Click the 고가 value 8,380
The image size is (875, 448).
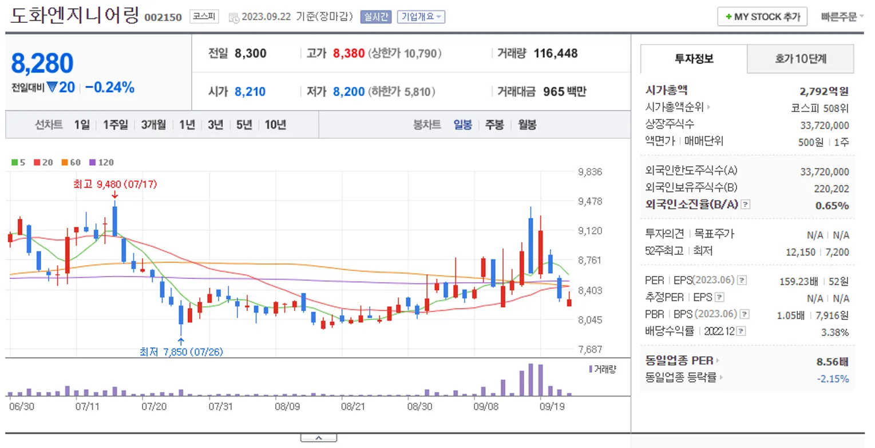349,54
